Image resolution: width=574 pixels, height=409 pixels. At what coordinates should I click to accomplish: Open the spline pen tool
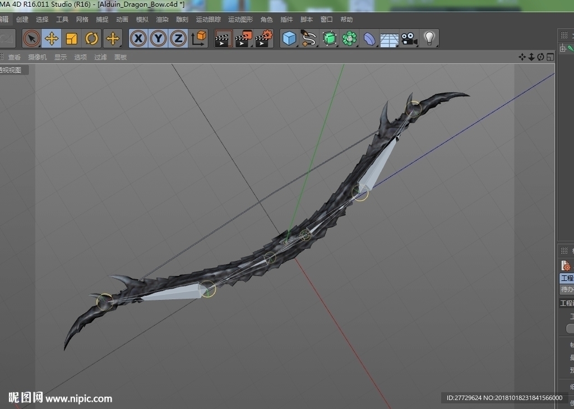pos(309,39)
